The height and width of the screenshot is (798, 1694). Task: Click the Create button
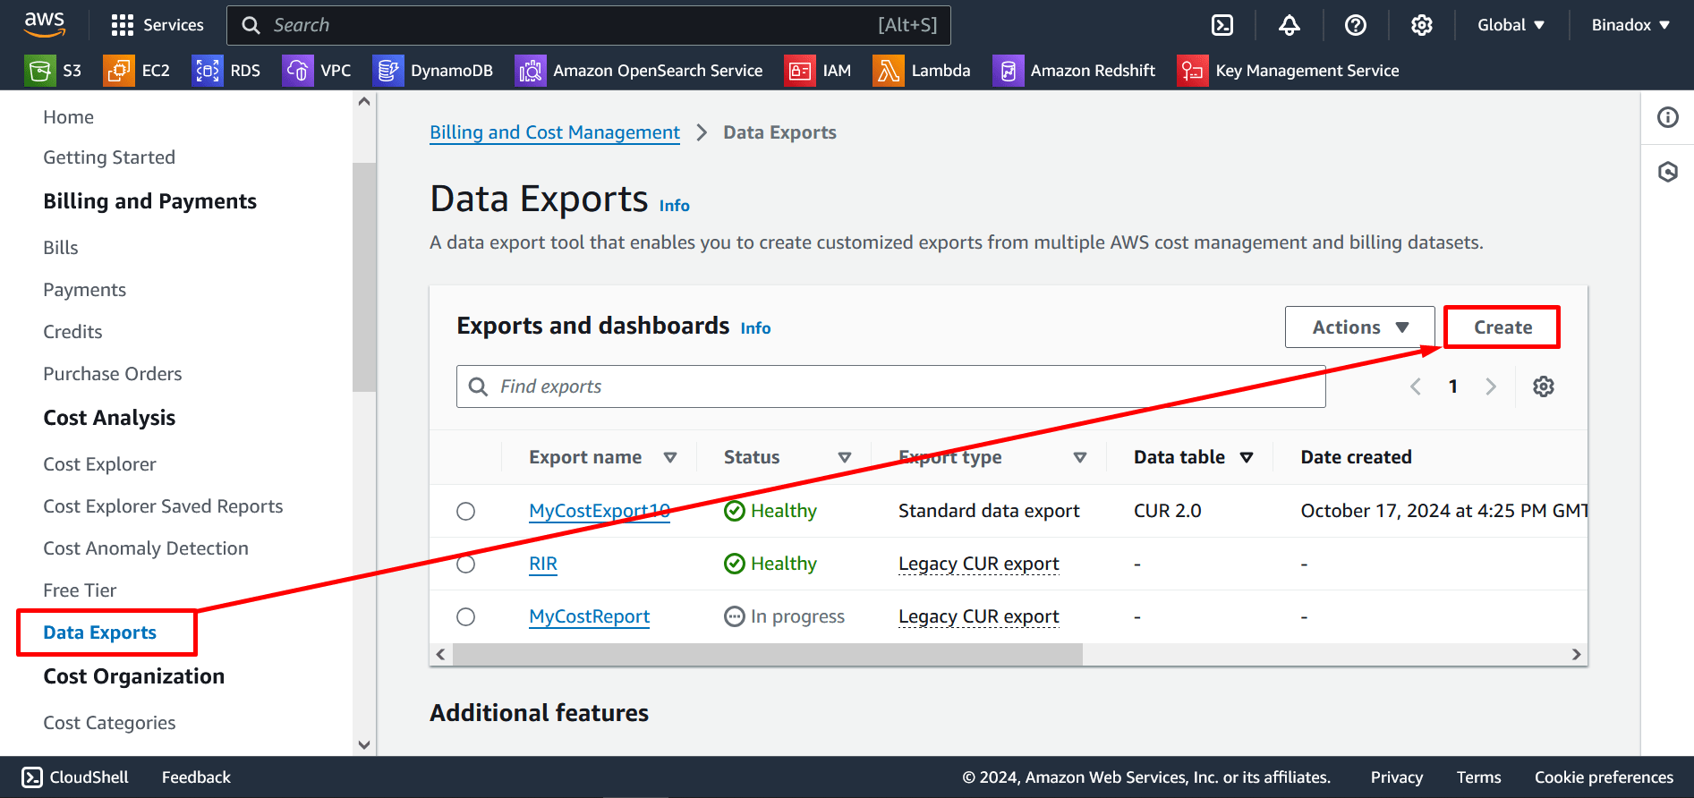click(1502, 327)
